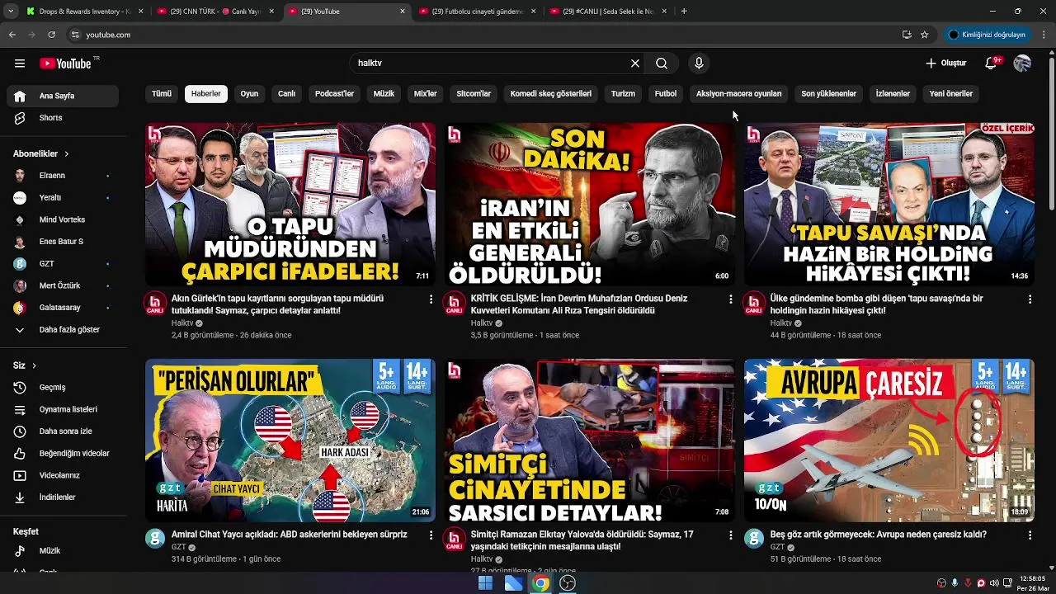
Task: Go to Ana Sayfa in sidebar
Action: [63, 96]
